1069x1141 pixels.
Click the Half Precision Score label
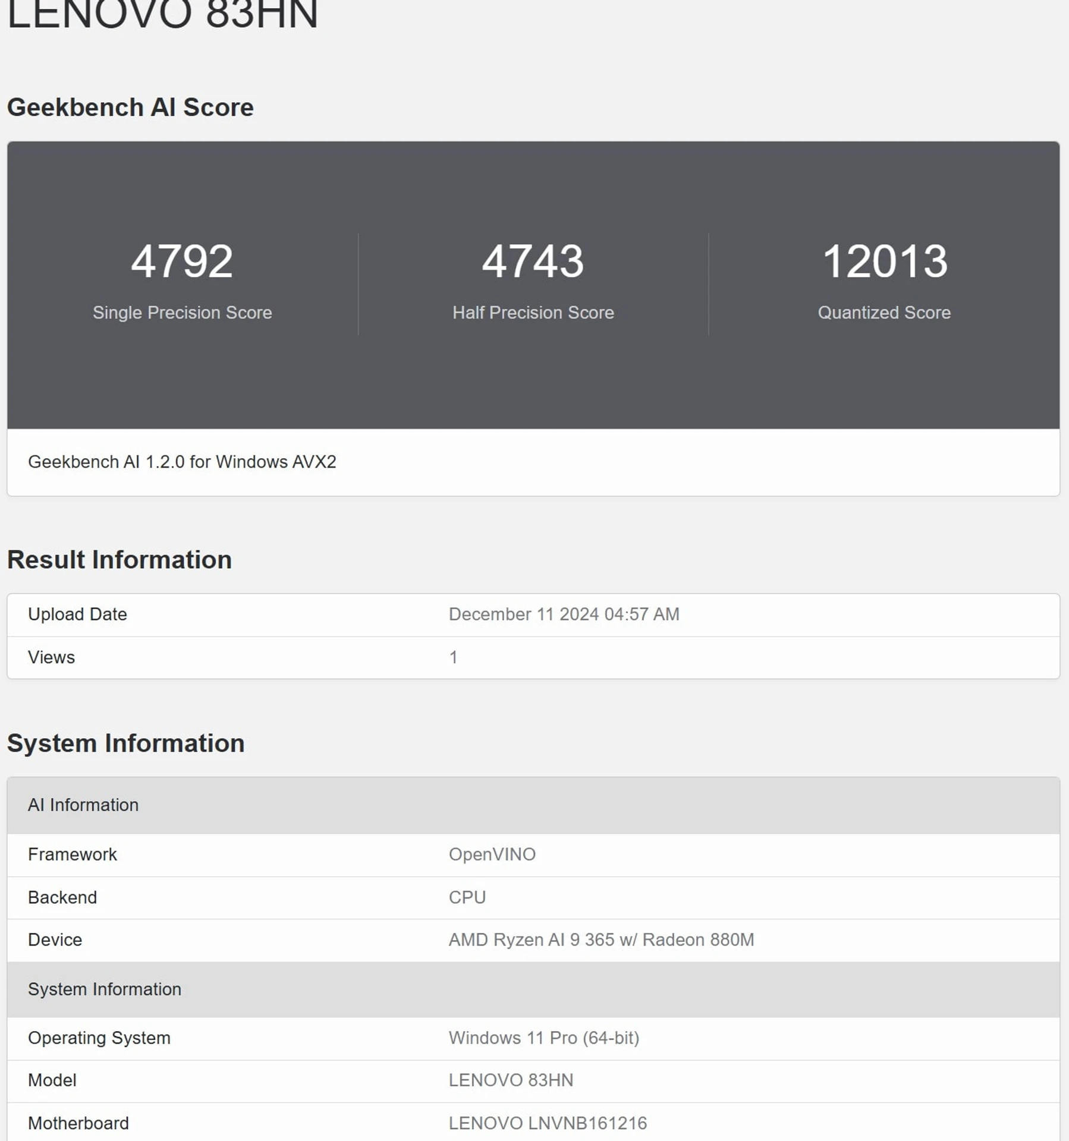point(533,313)
